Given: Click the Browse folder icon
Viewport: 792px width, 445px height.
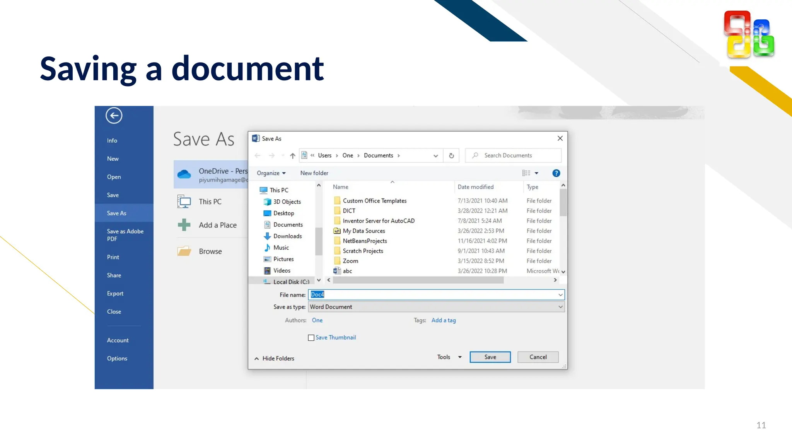Looking at the screenshot, I should pos(184,251).
